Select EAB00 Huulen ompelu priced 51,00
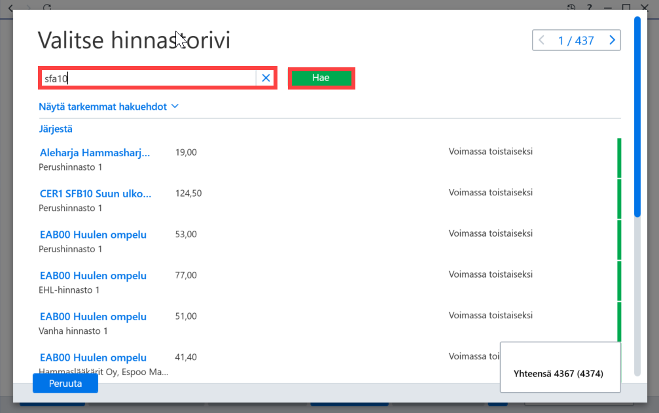 click(x=93, y=317)
